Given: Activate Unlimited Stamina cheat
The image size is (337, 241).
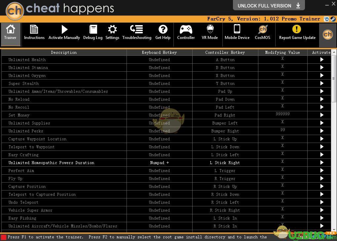Looking at the screenshot, I should pyautogui.click(x=321, y=67).
